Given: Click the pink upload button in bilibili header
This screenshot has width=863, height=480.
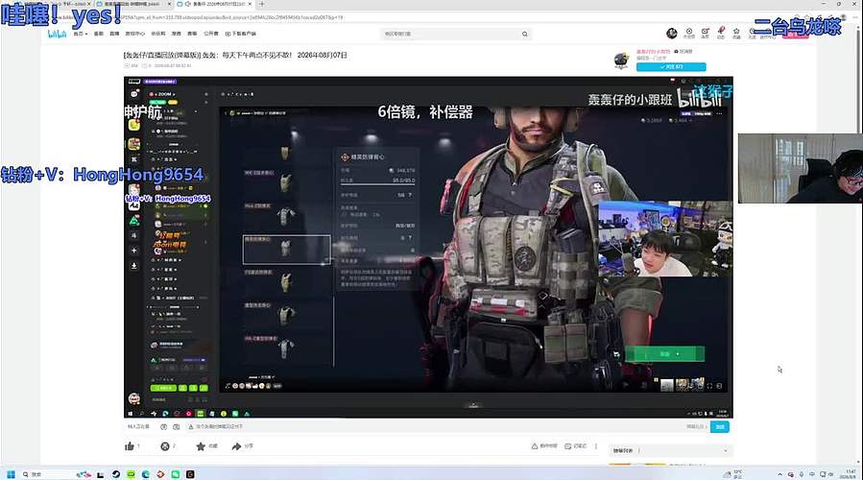Looking at the screenshot, I should pyautogui.click(x=796, y=34).
